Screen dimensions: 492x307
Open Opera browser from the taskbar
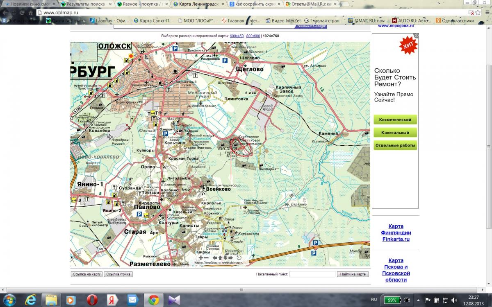coord(91,300)
